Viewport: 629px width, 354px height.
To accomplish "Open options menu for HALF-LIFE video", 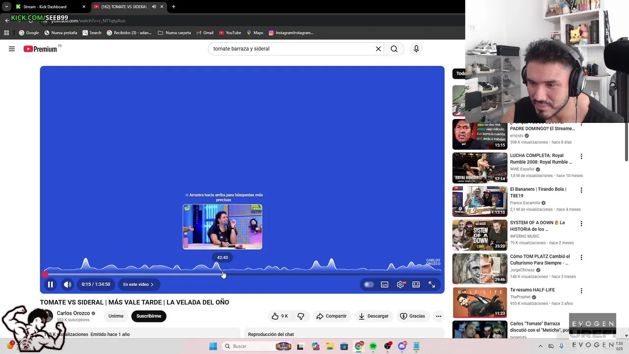I will pos(581,291).
